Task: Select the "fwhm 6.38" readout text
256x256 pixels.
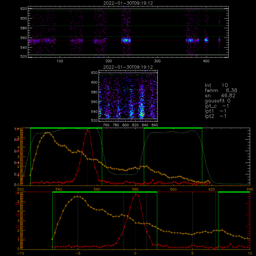Action: pos(221,90)
